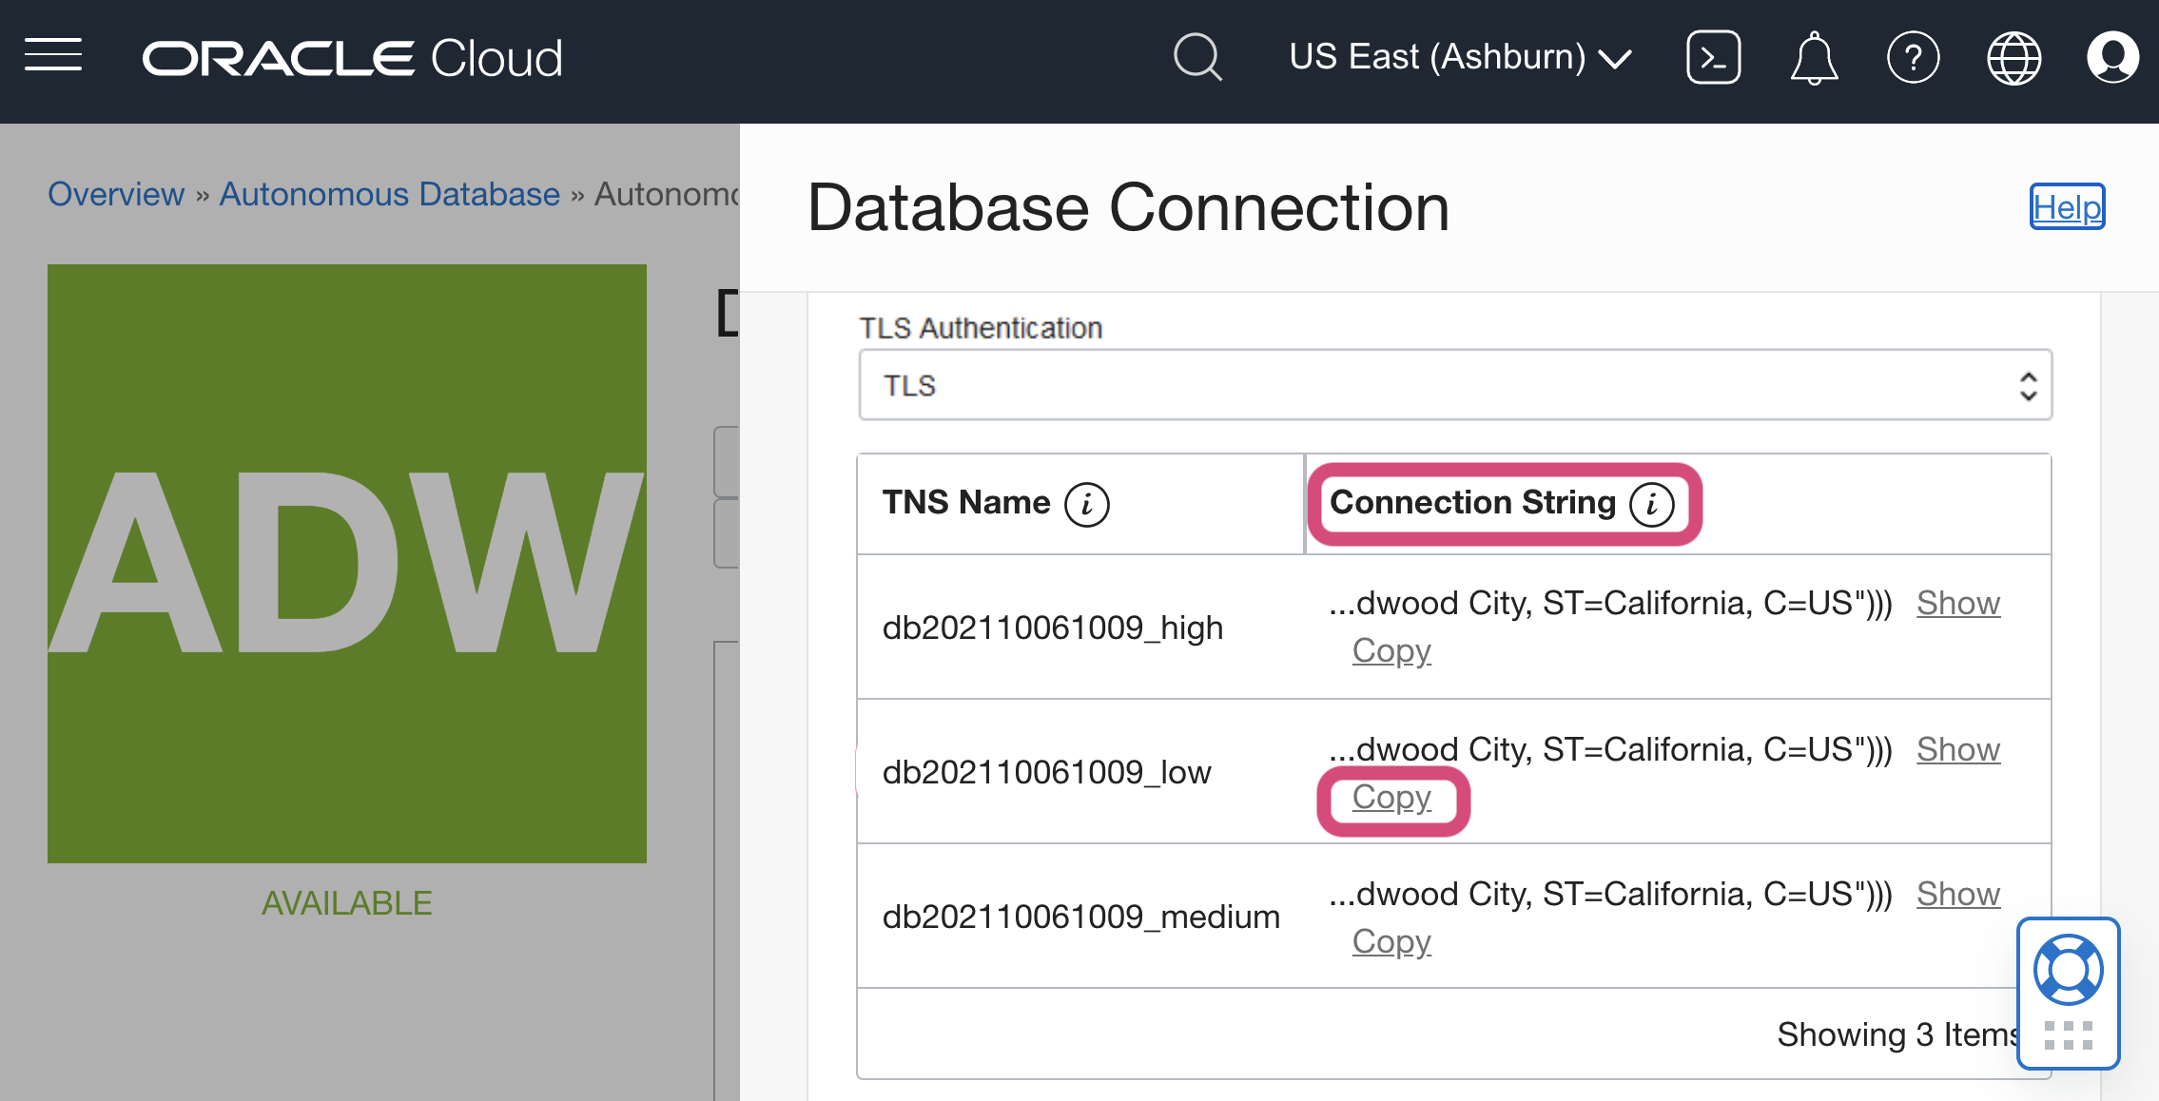Open the globe language selector
2159x1101 pixels.
[2013, 58]
